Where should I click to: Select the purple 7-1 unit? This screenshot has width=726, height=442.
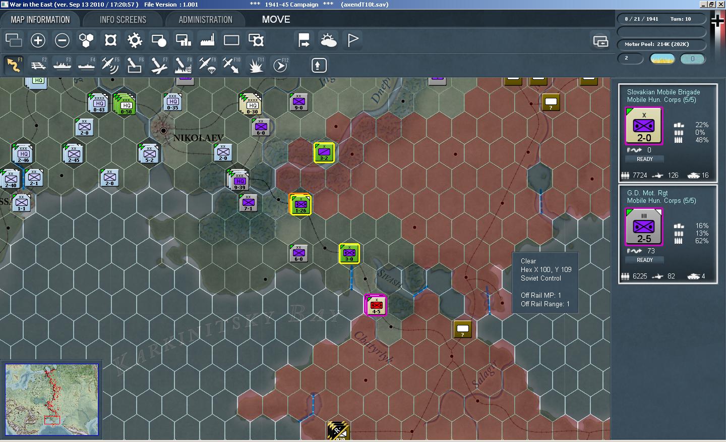click(248, 203)
